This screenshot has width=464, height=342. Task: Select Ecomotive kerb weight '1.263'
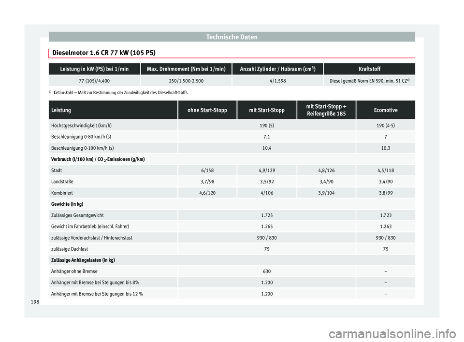[386, 227]
